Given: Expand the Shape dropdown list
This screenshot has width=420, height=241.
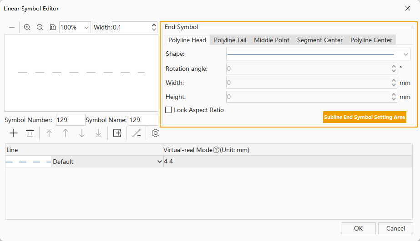Looking at the screenshot, I should click(x=406, y=54).
